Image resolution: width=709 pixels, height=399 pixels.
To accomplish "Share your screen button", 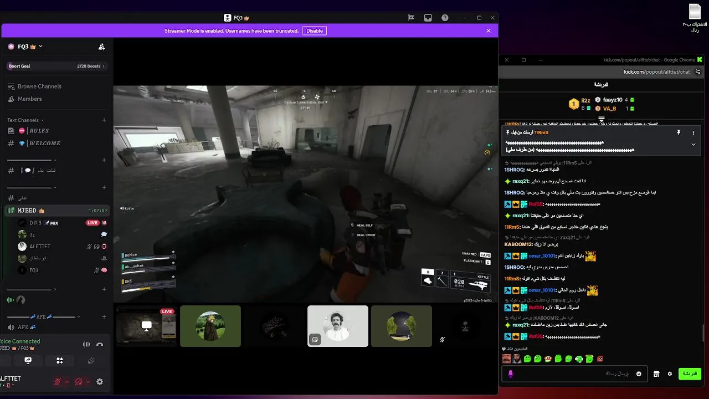I will pos(28,360).
